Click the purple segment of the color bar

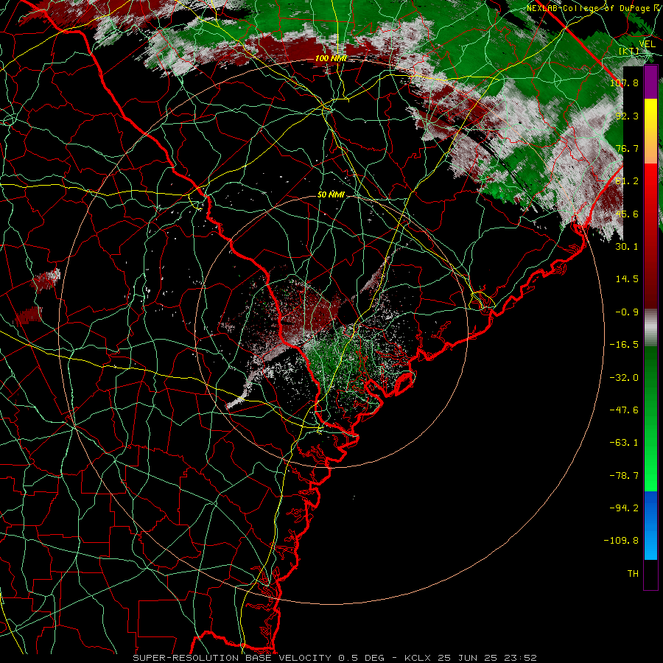(650, 83)
